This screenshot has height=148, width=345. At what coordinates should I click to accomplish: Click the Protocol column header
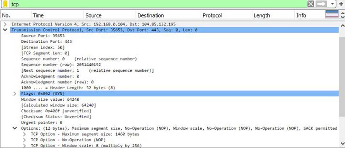pyautogui.click(x=212, y=15)
